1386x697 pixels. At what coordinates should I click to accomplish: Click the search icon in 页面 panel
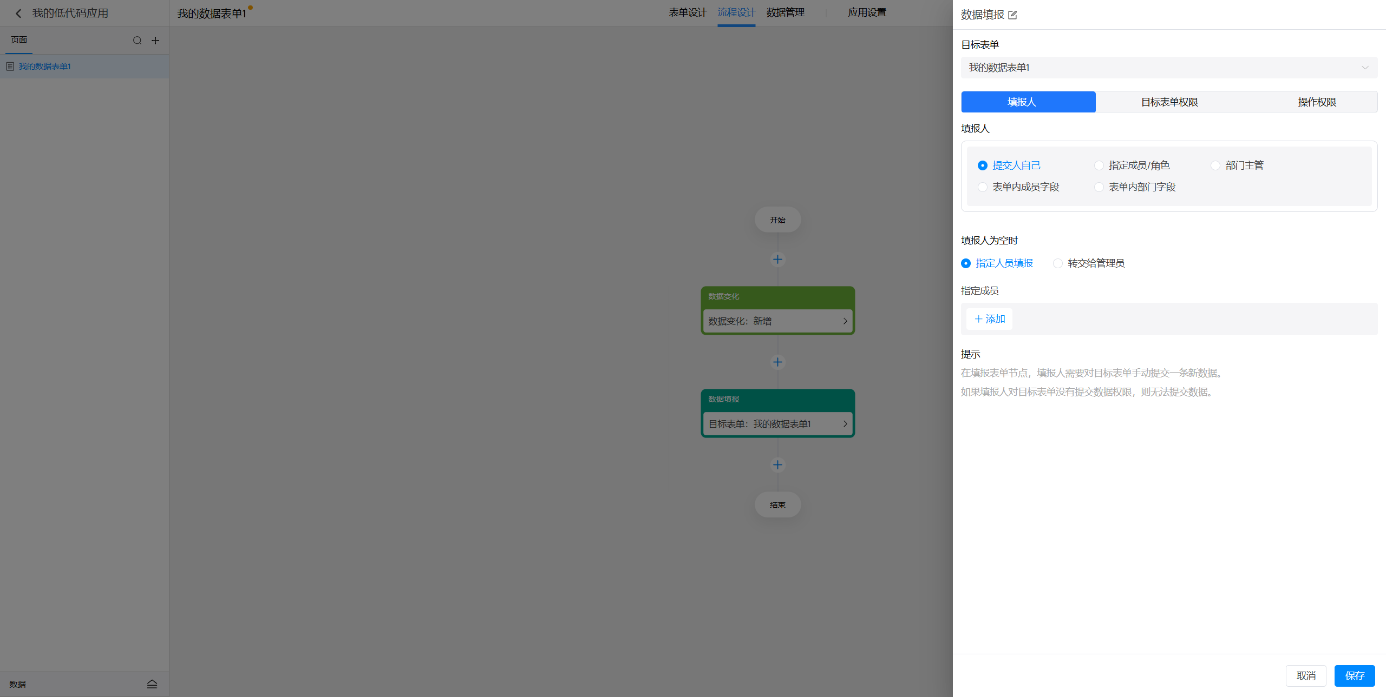coord(137,41)
